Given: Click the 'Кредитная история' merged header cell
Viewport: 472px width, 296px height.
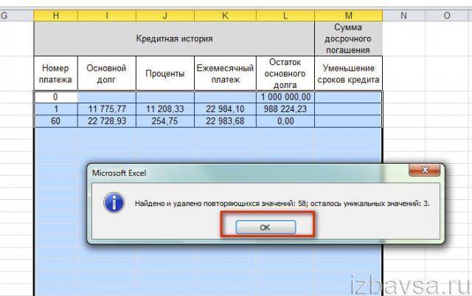Looking at the screenshot, I should (x=174, y=38).
